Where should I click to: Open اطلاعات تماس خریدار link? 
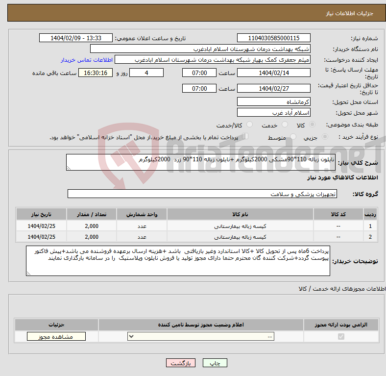click(87, 60)
